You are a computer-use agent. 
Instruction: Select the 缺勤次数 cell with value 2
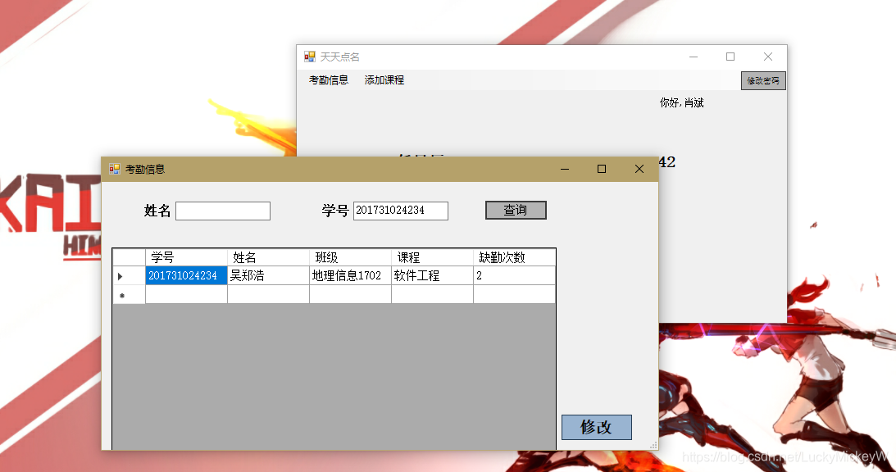[x=514, y=276]
